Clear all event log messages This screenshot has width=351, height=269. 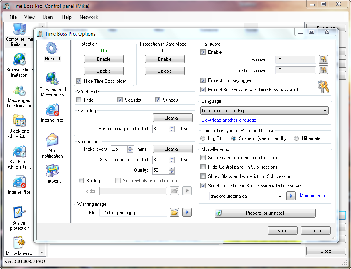click(x=172, y=118)
